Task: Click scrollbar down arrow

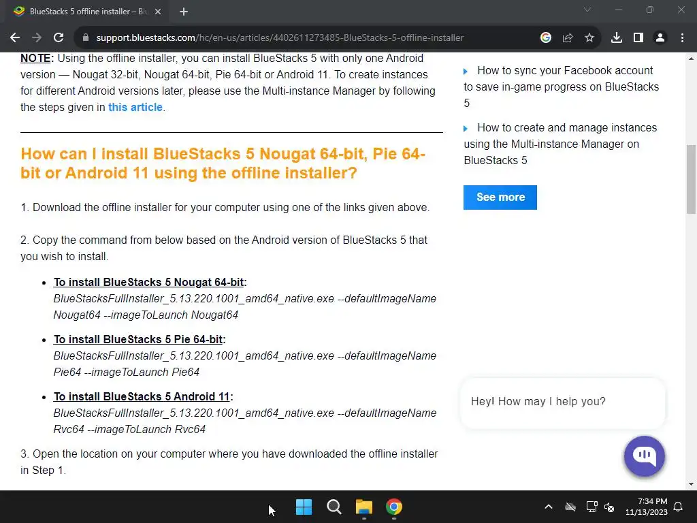Action: click(x=691, y=484)
